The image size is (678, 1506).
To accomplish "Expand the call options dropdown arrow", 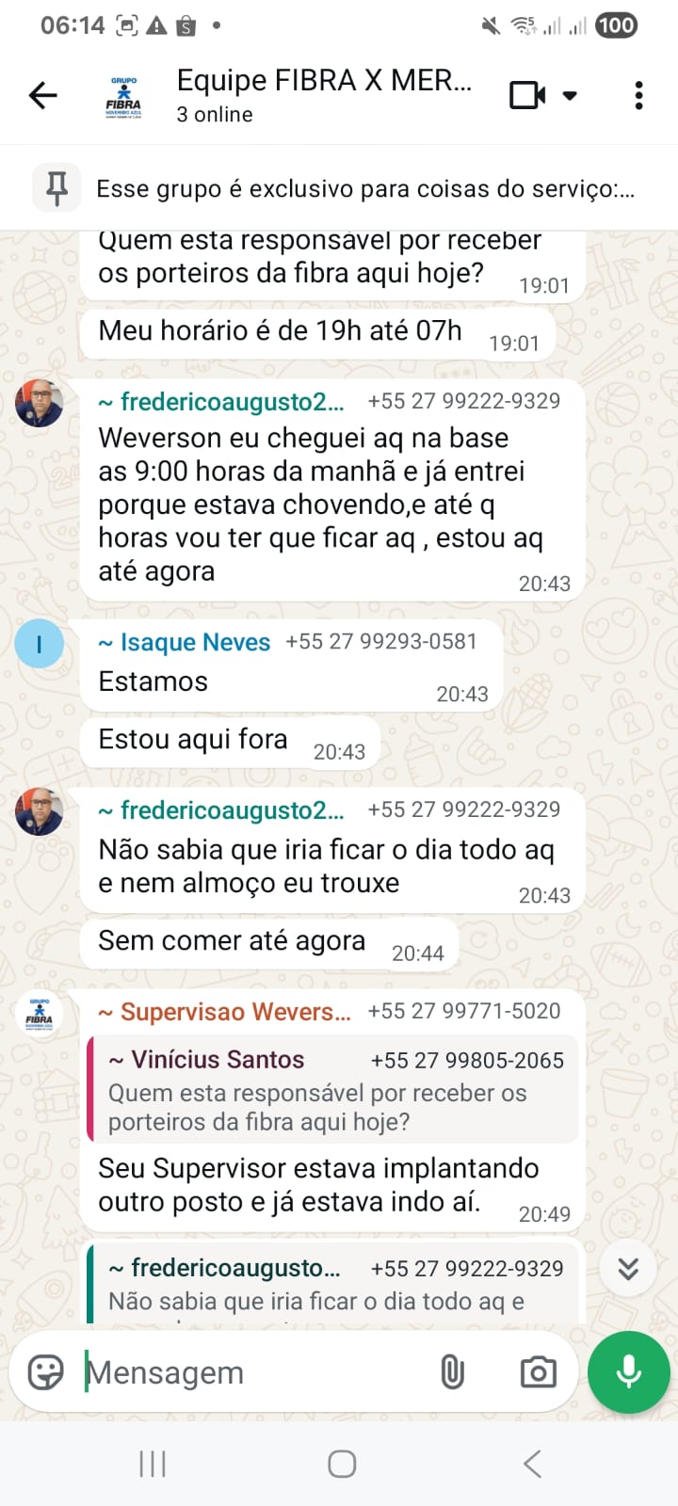I will point(570,95).
